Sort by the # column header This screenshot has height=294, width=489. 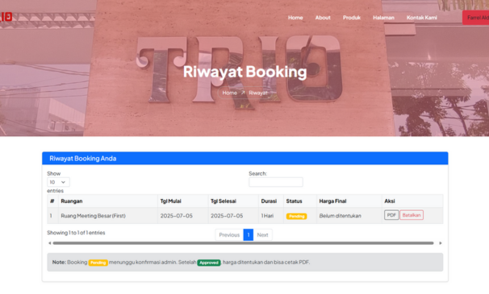coord(52,201)
